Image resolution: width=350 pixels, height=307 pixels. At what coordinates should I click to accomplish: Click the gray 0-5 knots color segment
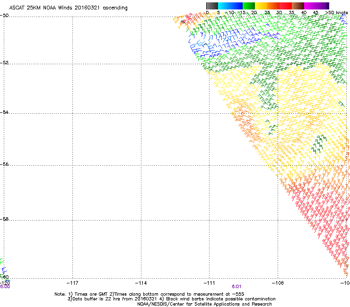pyautogui.click(x=212, y=6)
